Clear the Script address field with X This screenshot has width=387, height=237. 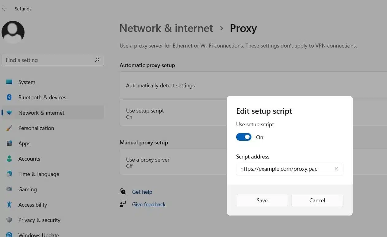tap(336, 169)
